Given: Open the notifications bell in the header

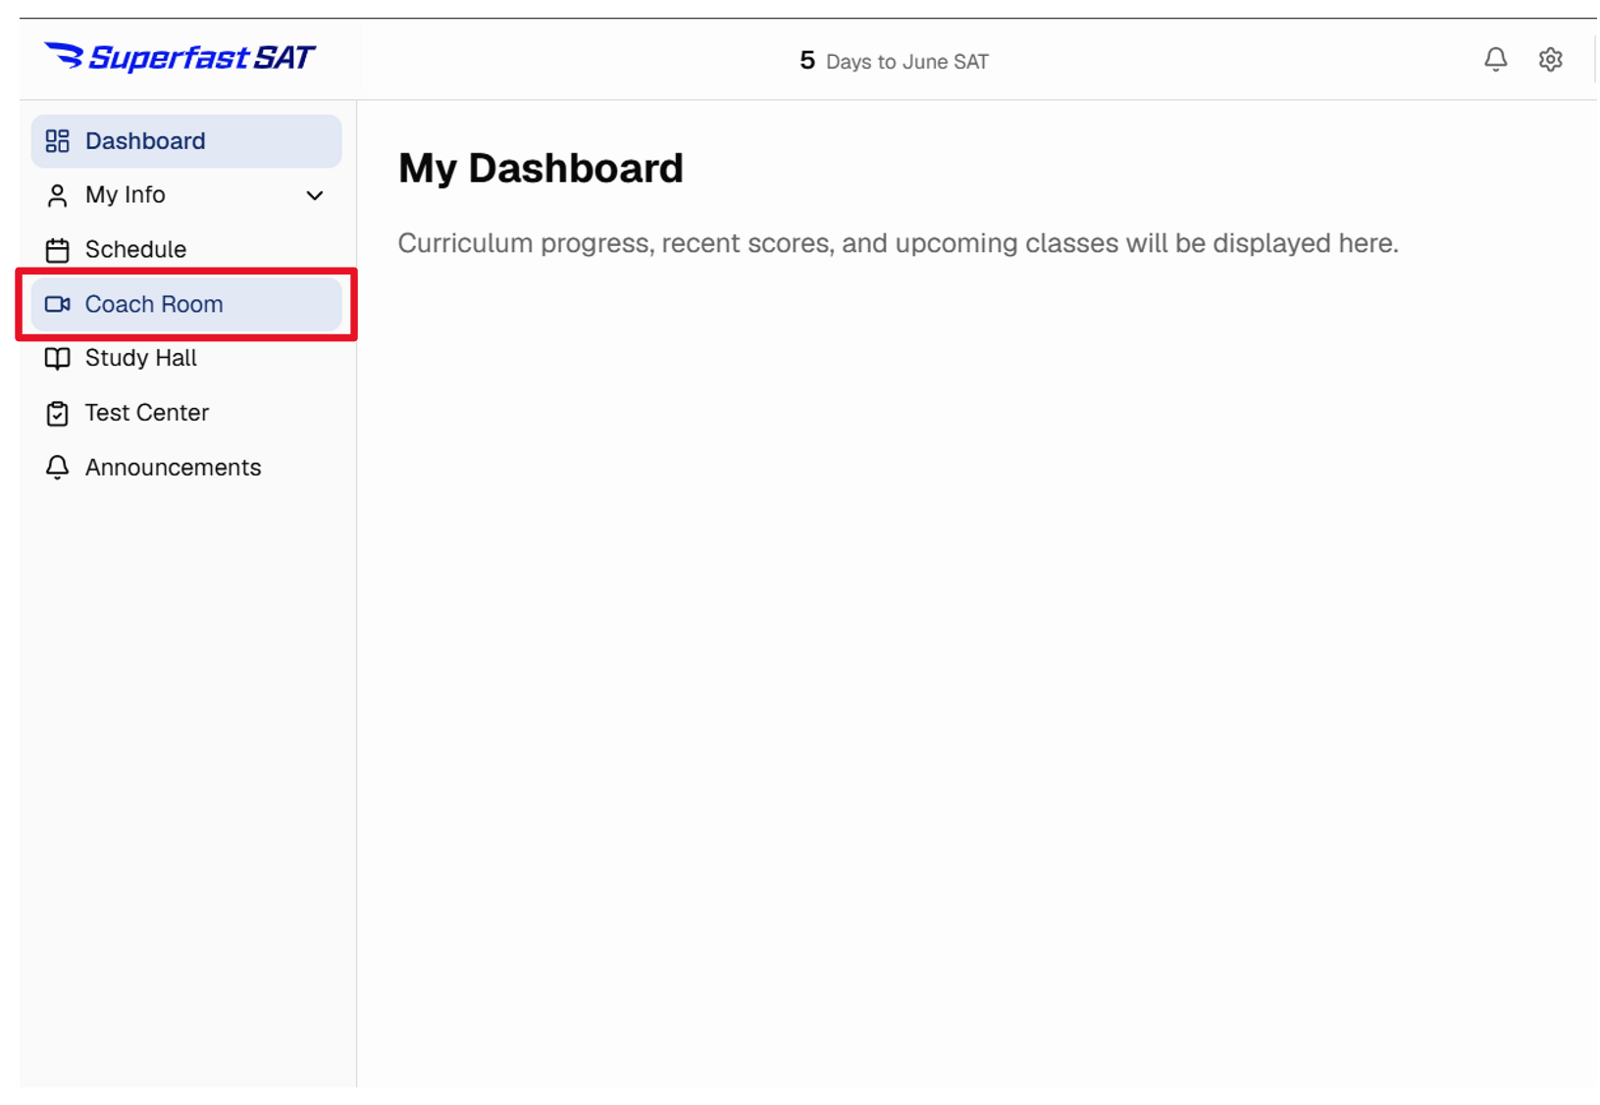Looking at the screenshot, I should coord(1495,60).
